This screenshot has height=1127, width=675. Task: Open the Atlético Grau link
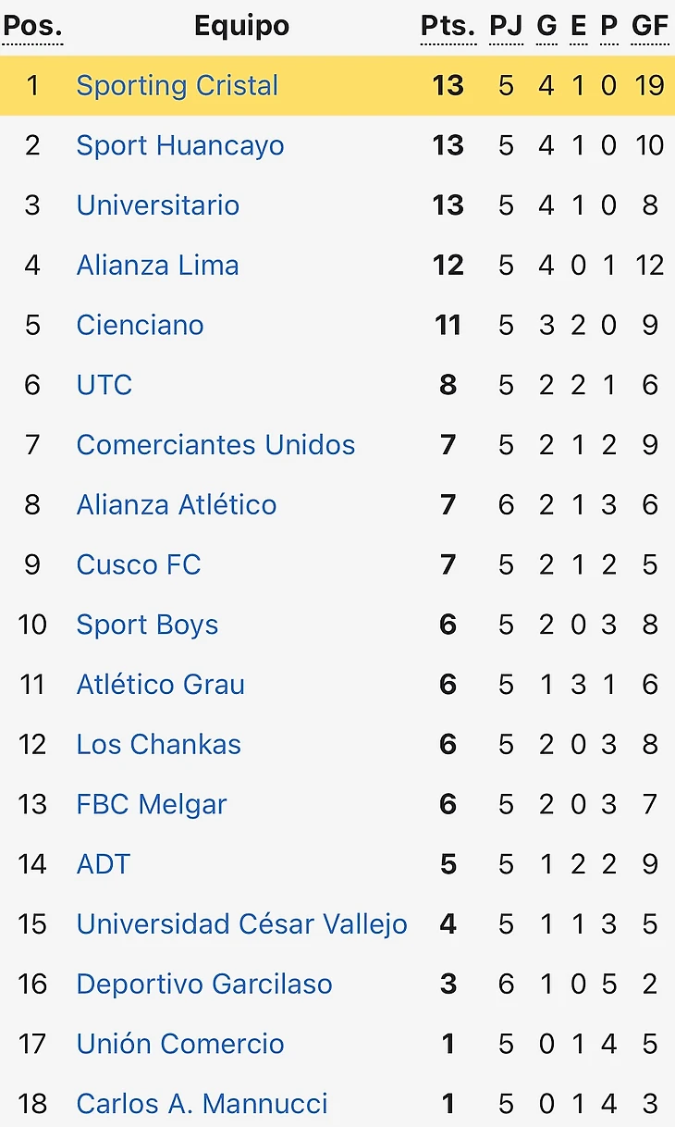(161, 685)
